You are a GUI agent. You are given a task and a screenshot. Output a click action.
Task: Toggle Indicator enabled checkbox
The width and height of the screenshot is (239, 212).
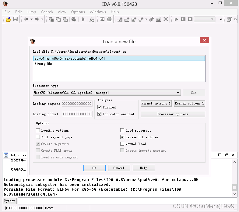point(99,114)
